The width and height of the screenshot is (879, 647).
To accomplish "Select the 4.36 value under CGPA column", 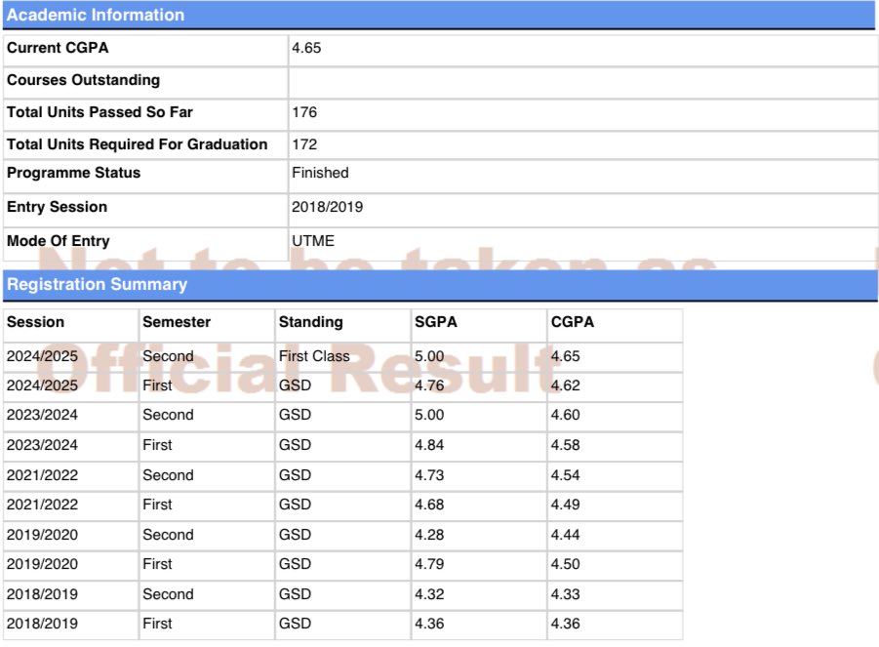I will (x=565, y=624).
